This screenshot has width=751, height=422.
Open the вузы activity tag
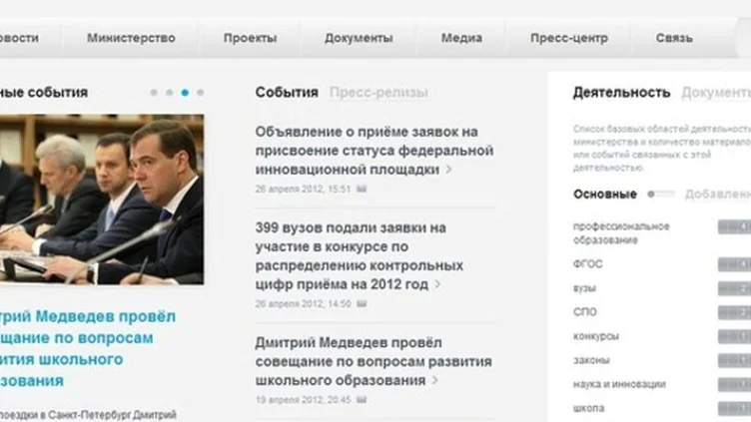584,288
